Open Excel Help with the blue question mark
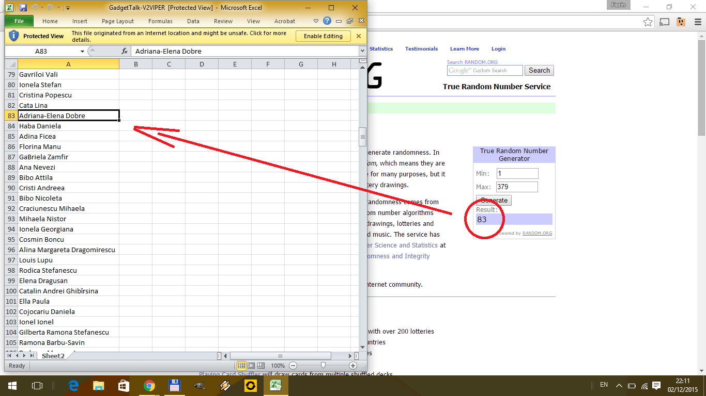 pos(327,21)
